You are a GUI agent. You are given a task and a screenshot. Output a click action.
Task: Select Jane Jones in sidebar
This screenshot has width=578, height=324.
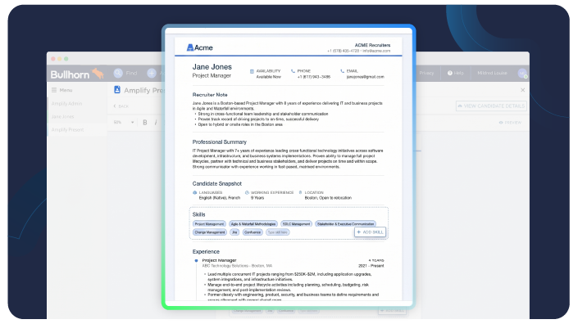tap(62, 116)
